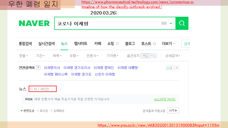The width and height of the screenshot is (228, 128).
Task: Open the 뉴스검색 가이드 link
Action: click(x=165, y=100)
